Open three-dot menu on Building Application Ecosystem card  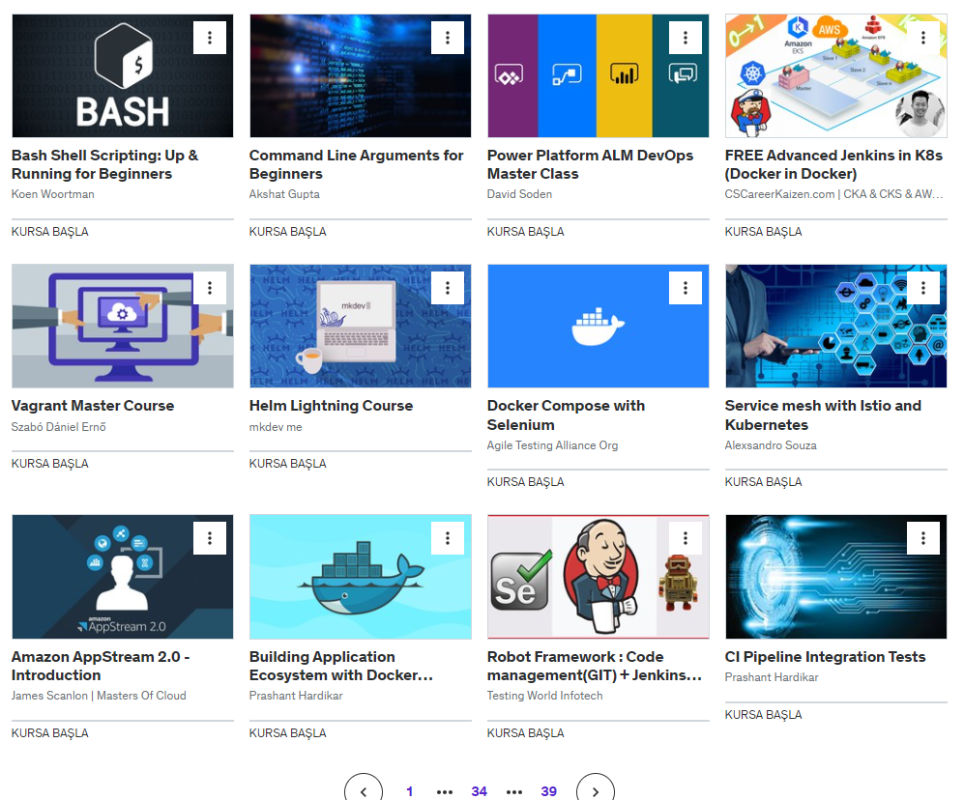[448, 539]
